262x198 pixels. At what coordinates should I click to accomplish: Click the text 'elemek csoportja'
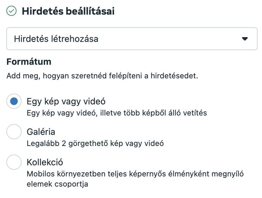(57, 184)
